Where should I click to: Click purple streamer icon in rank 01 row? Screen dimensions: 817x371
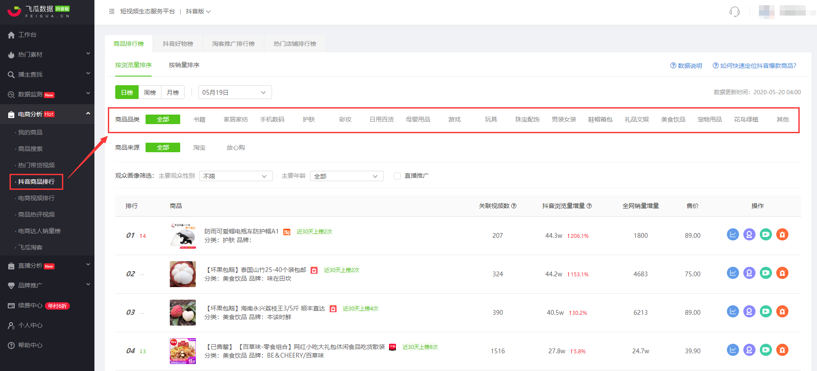[749, 234]
